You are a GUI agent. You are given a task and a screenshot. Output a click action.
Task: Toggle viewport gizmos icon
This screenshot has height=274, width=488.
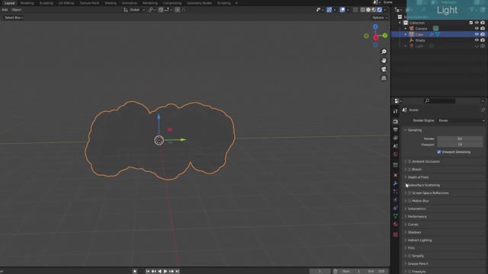point(329,10)
